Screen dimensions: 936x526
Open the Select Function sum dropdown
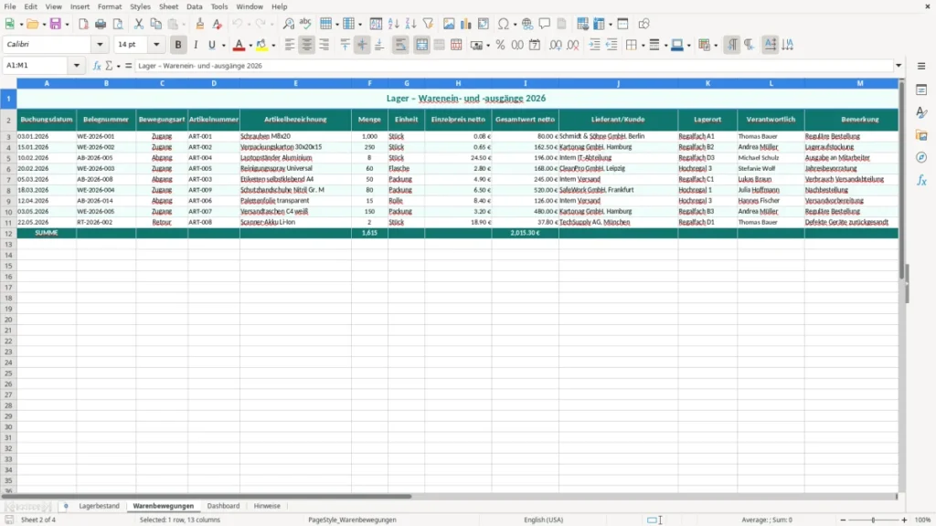[118, 66]
